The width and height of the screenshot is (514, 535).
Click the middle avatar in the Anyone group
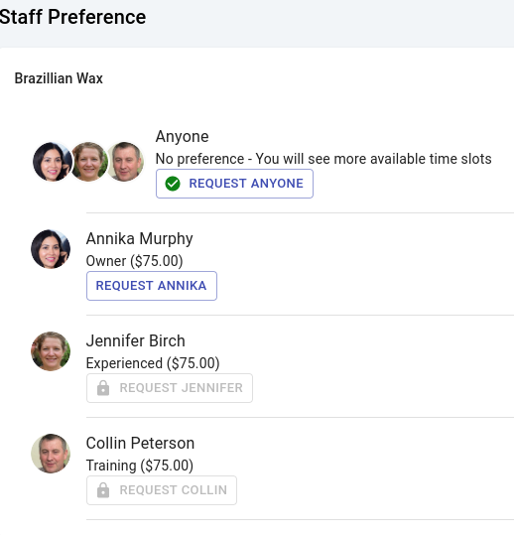coord(88,162)
